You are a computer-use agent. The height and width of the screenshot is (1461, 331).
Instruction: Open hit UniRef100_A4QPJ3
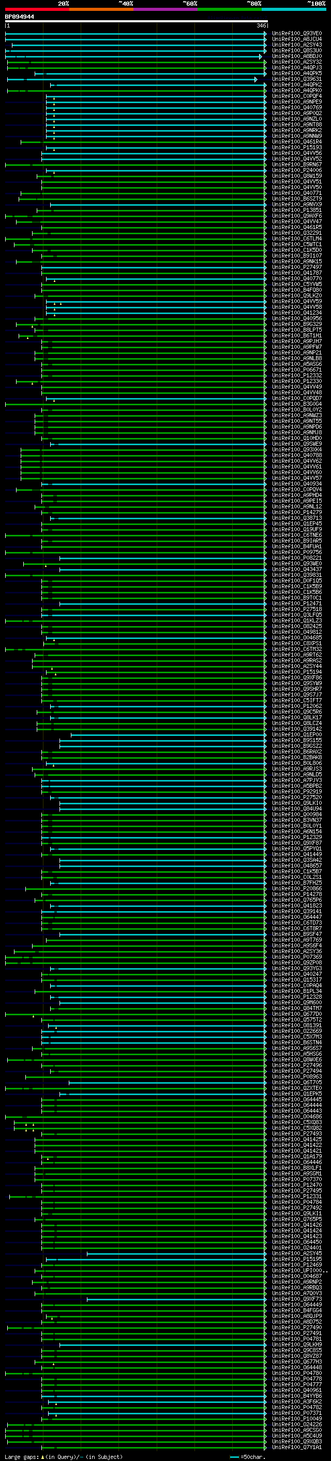coord(297,67)
